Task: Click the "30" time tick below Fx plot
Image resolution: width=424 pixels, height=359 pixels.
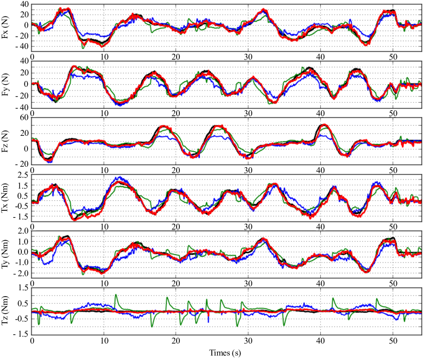Action: click(248, 57)
